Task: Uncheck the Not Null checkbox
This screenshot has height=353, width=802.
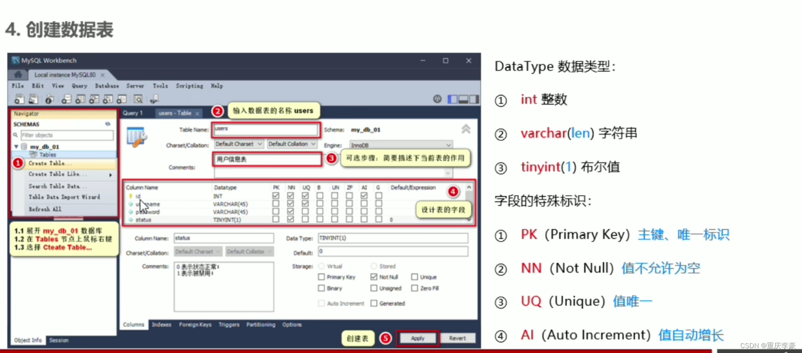Action: point(374,277)
